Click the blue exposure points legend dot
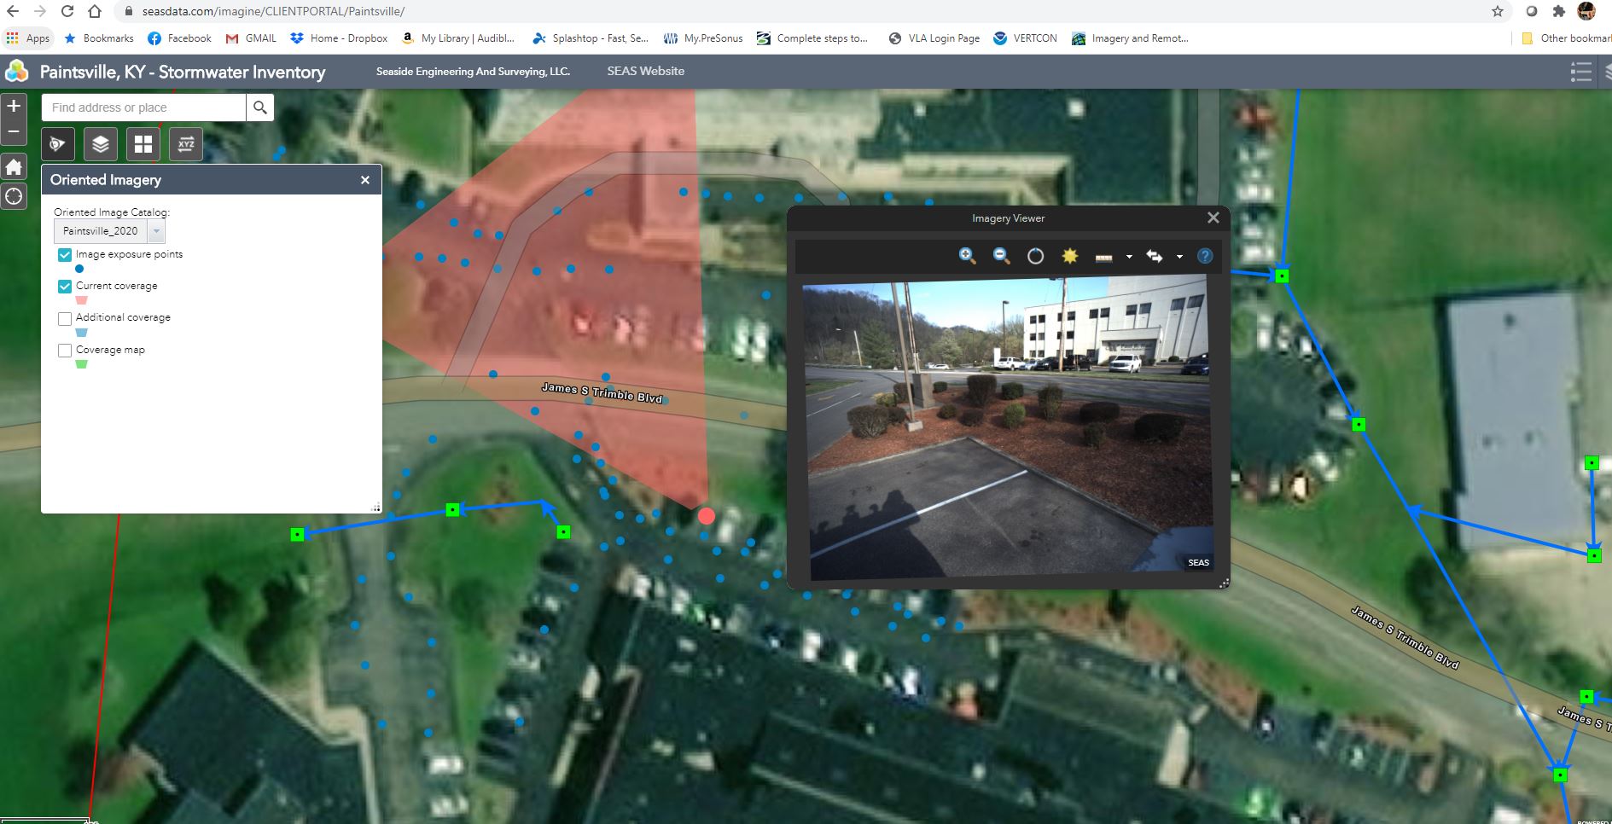Viewport: 1612px width, 824px height. click(80, 269)
